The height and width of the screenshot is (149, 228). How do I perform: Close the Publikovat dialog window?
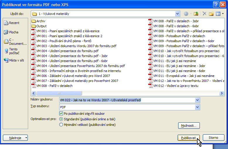coord(223,5)
